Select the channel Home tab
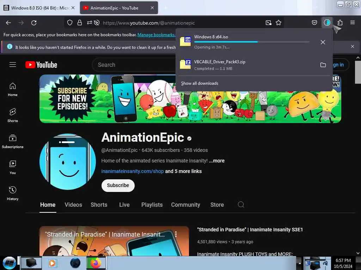Image resolution: width=361 pixels, height=270 pixels. (x=48, y=205)
